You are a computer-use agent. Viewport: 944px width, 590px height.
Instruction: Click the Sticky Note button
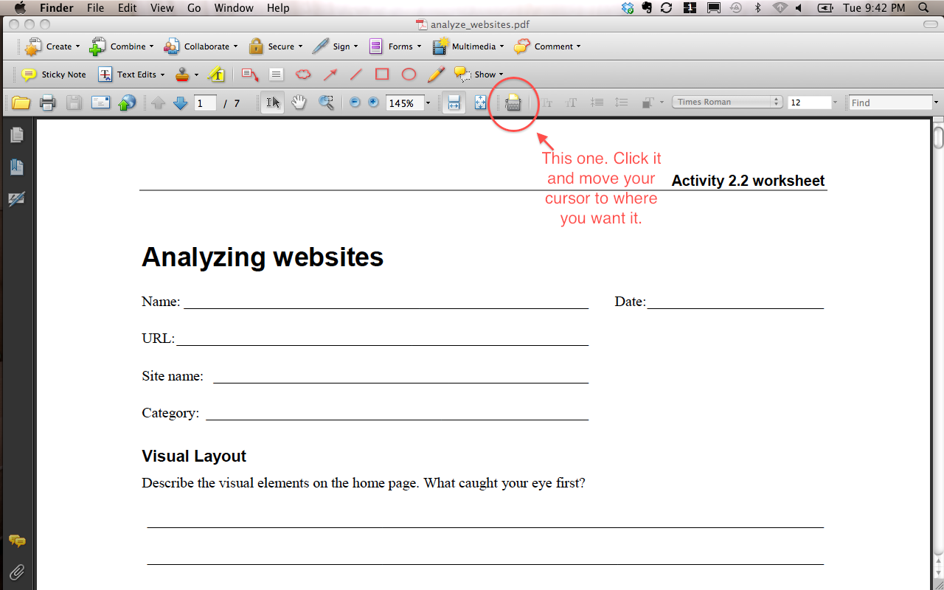tap(55, 74)
